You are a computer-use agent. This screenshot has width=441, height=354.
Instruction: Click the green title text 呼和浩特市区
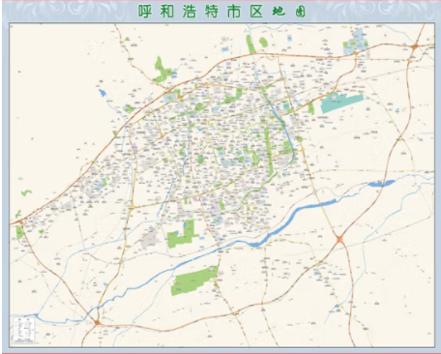pyautogui.click(x=200, y=12)
